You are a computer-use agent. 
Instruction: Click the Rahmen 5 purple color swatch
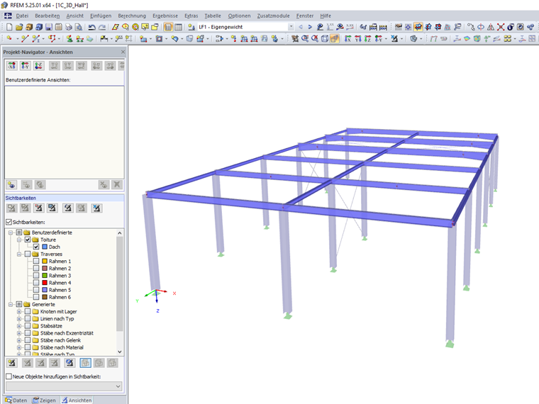coord(45,290)
